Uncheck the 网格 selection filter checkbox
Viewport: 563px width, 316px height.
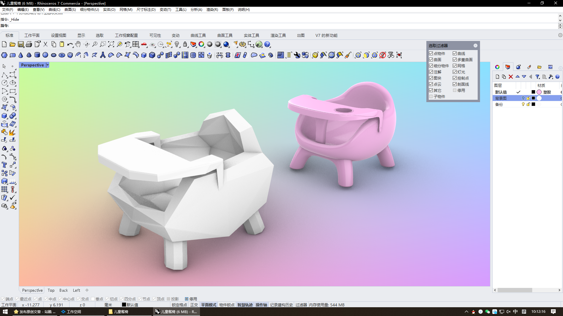pos(455,66)
